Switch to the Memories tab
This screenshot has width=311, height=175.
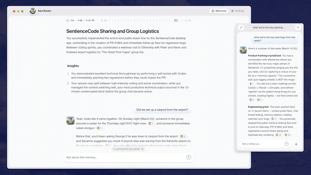(219, 11)
